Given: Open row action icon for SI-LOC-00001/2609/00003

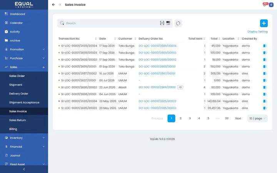Looking at the screenshot, I should tap(265, 53).
